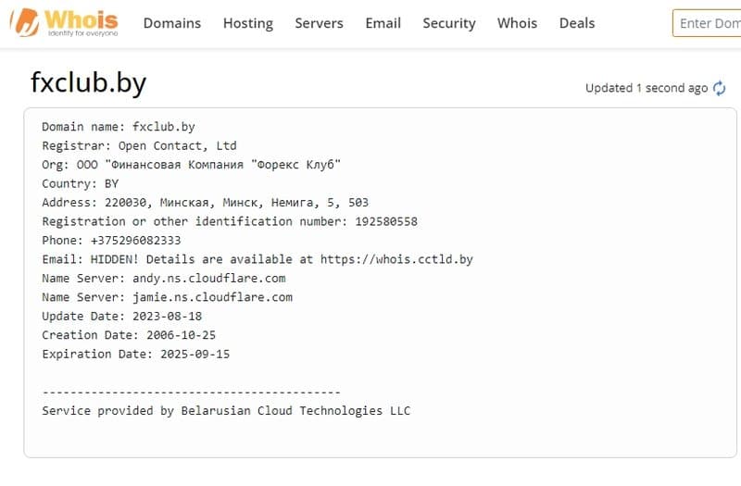Click the blue refresh arrows icon

click(x=719, y=88)
